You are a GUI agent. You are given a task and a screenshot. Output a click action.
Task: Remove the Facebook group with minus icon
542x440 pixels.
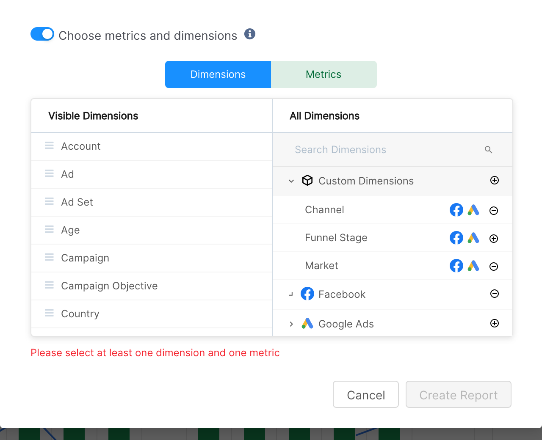(x=494, y=294)
